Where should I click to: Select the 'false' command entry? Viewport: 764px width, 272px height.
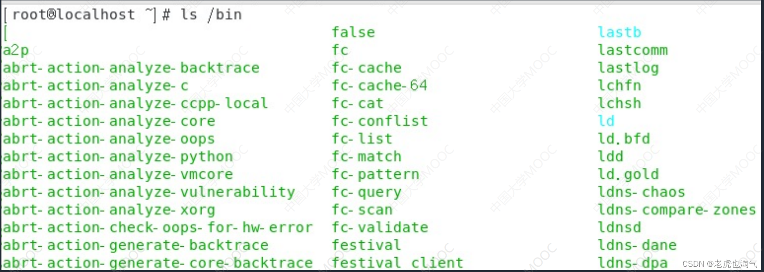353,32
